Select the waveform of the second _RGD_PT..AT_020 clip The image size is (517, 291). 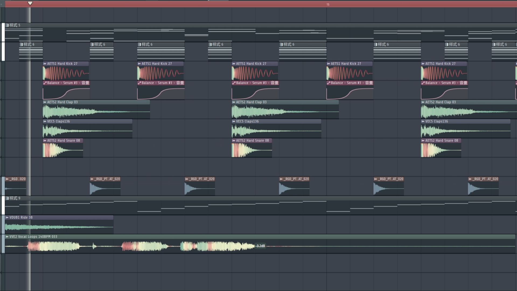[x=200, y=189]
